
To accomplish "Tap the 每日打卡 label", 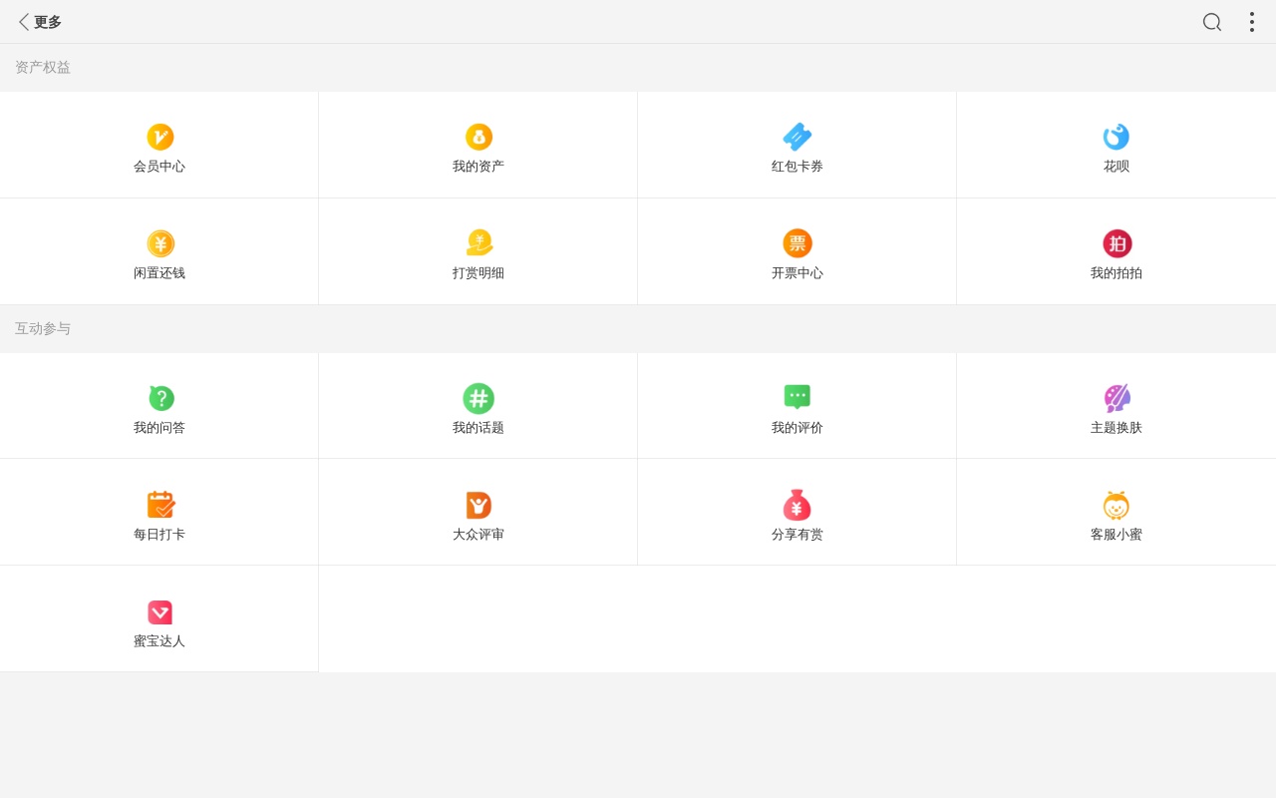I will pyautogui.click(x=159, y=535).
